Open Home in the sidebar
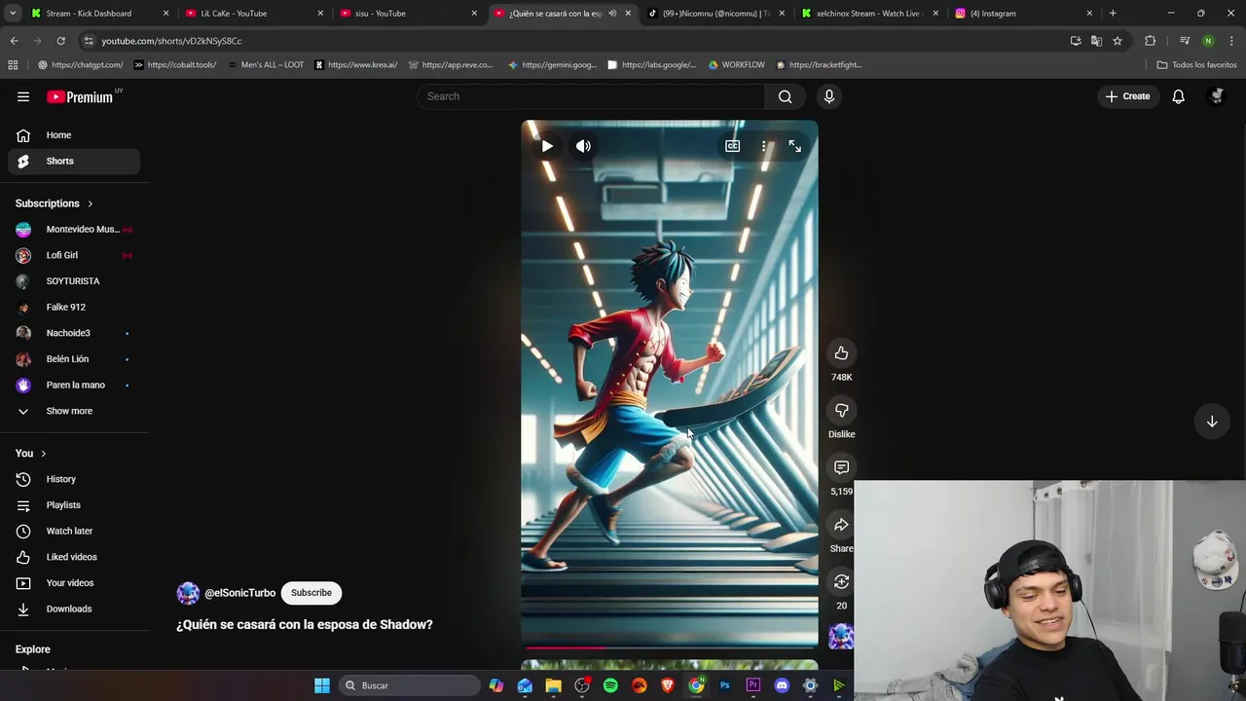Viewport: 1246px width, 701px height. click(x=74, y=135)
